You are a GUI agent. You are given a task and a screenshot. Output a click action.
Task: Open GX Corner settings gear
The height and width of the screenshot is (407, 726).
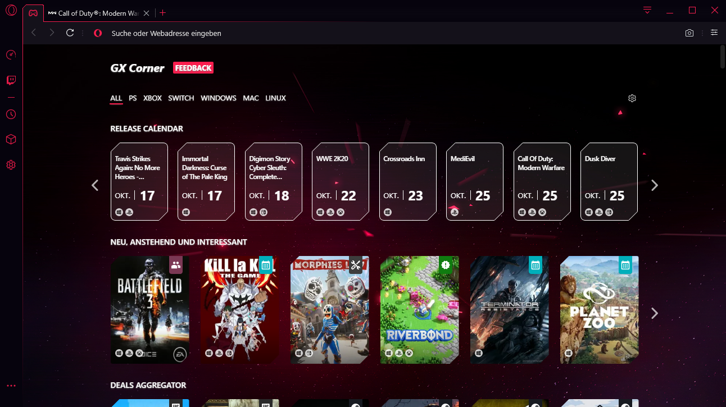pos(632,98)
